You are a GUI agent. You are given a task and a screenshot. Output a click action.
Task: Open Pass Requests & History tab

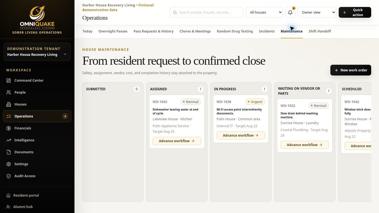click(x=153, y=31)
